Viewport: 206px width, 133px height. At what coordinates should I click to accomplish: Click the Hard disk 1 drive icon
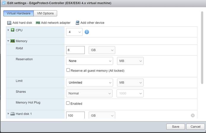(x=13, y=114)
